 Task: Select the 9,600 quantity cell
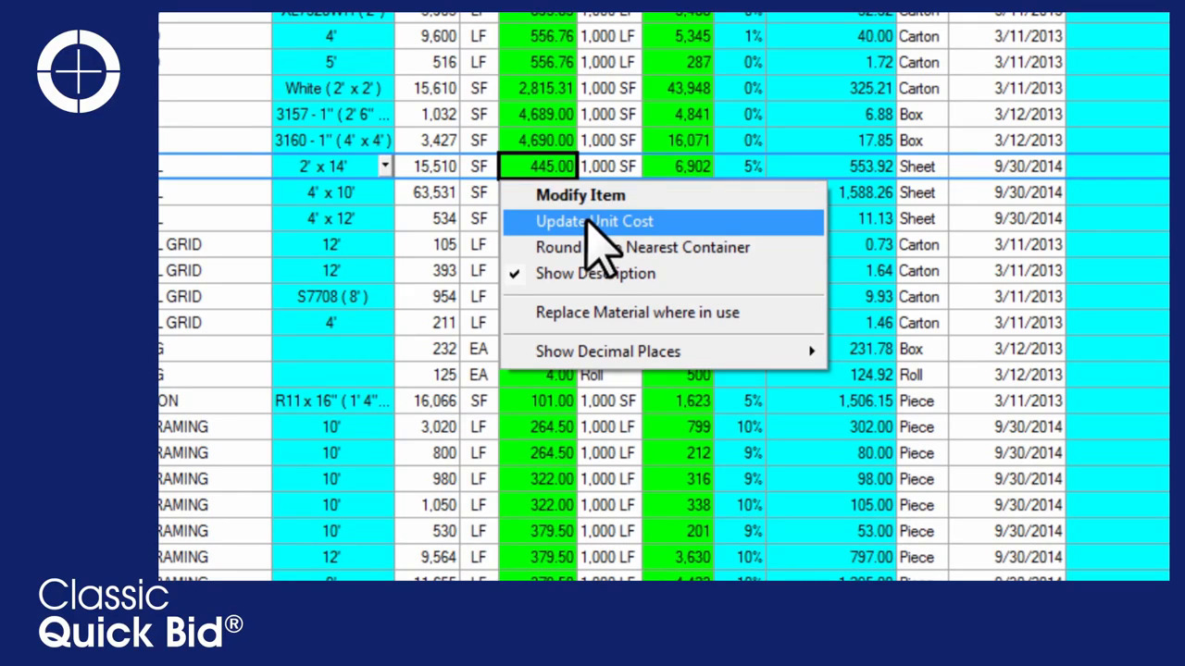pyautogui.click(x=428, y=37)
